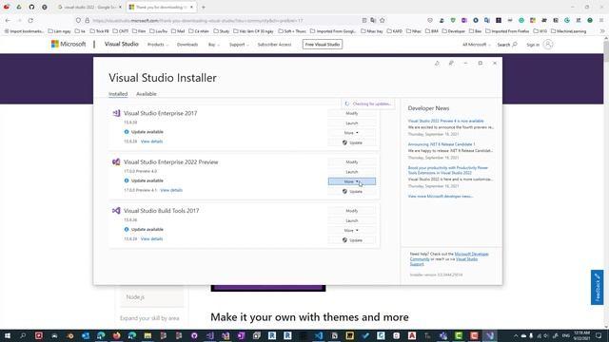609x342 pixels.
Task: Click Search on the Microsoft site header
Action: [x=507, y=45]
